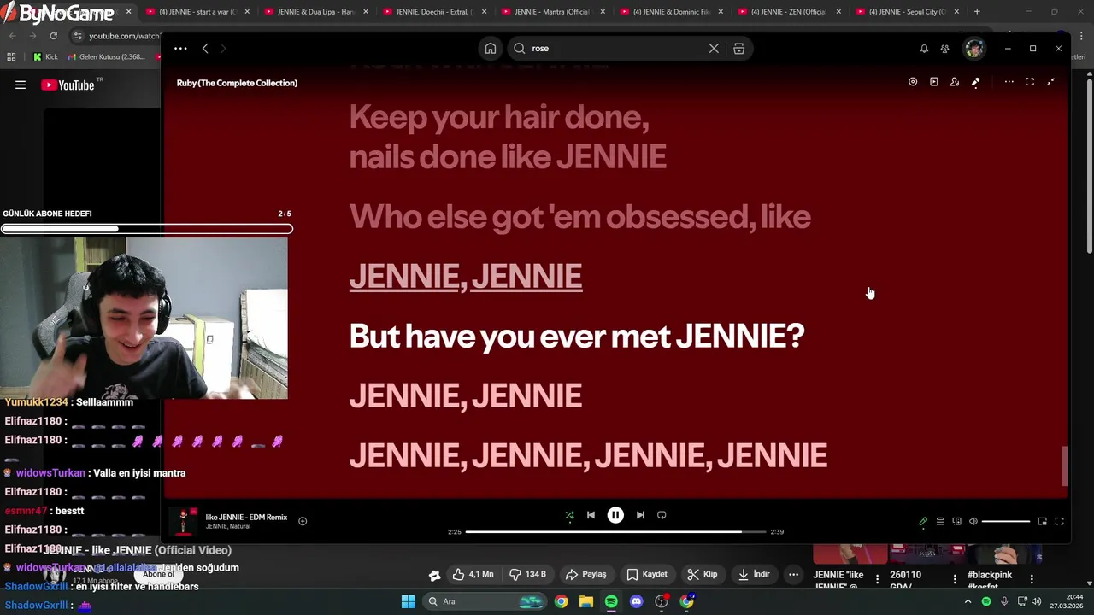This screenshot has height=615, width=1094.
Task: Click the YouTube 'Paylaş' share button
Action: (586, 575)
